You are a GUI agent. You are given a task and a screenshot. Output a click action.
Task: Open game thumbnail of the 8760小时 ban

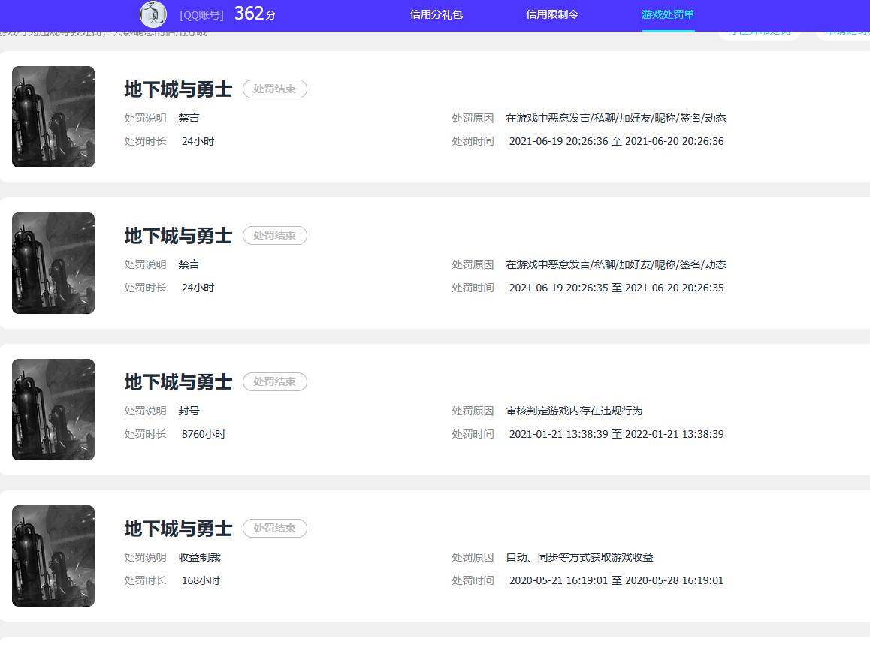coord(53,409)
